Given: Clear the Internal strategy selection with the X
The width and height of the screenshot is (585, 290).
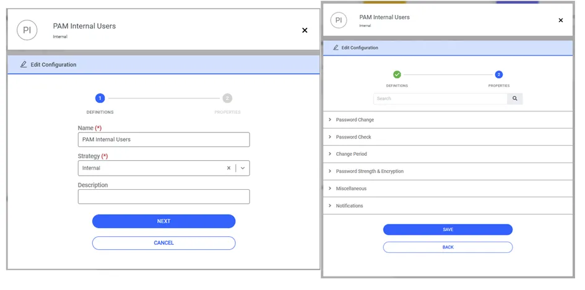Looking at the screenshot, I should (228, 168).
